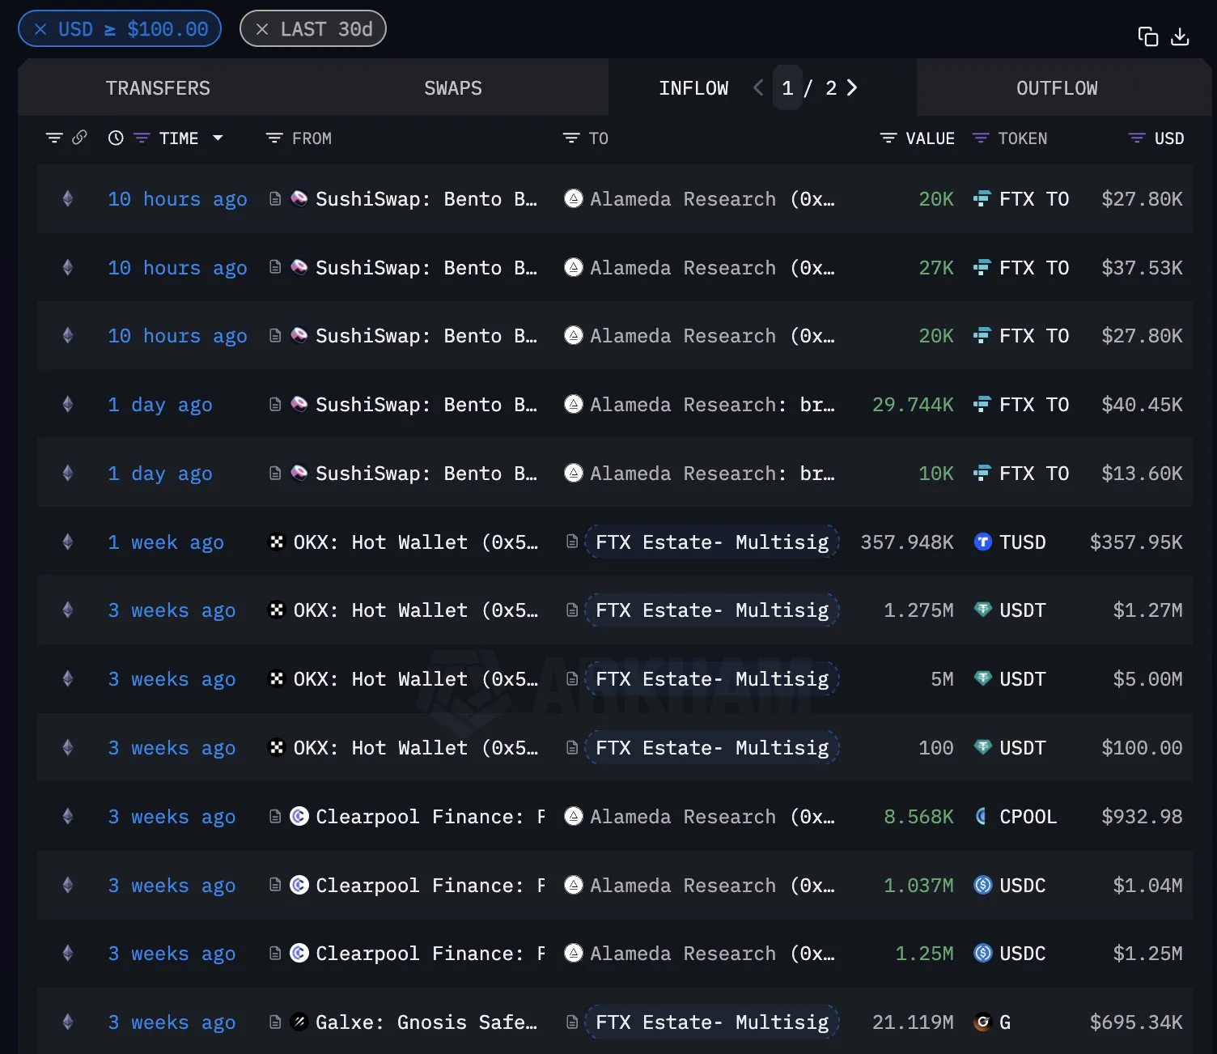Click the filter icon next to USD header
Viewport: 1217px width, 1054px height.
click(1137, 138)
